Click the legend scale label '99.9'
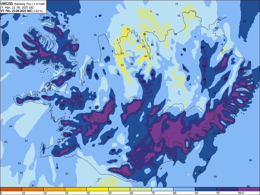260x195 pixels. click(x=240, y=193)
